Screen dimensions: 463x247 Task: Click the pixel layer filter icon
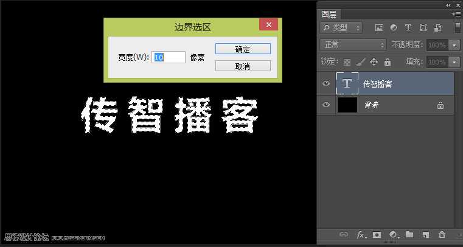tap(380, 27)
